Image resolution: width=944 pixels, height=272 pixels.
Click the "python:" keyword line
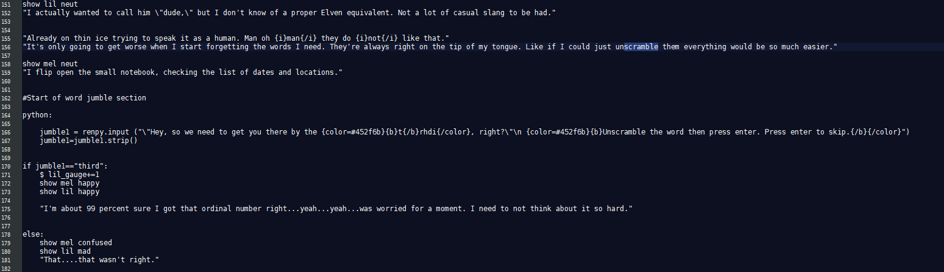(x=38, y=115)
